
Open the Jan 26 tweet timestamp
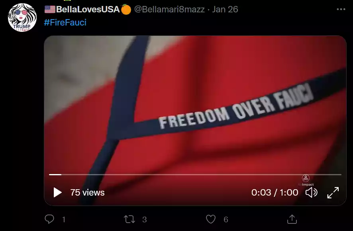(225, 9)
